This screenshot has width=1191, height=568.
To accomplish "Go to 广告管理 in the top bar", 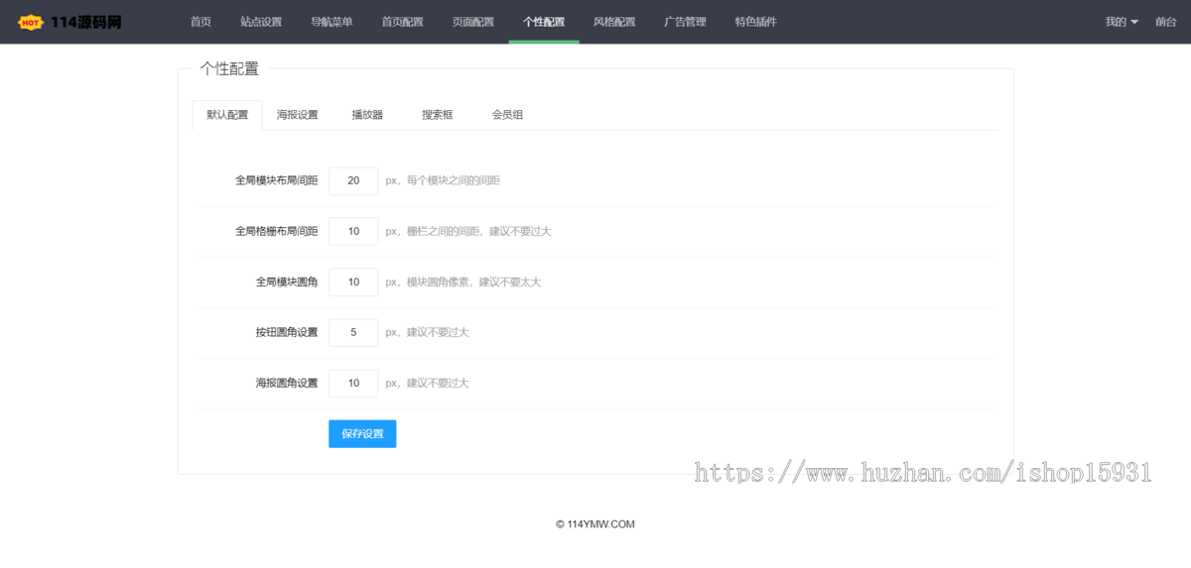I will pos(685,22).
